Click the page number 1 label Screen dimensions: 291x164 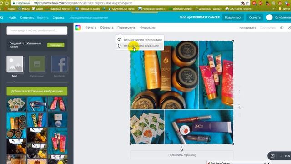click(240, 92)
